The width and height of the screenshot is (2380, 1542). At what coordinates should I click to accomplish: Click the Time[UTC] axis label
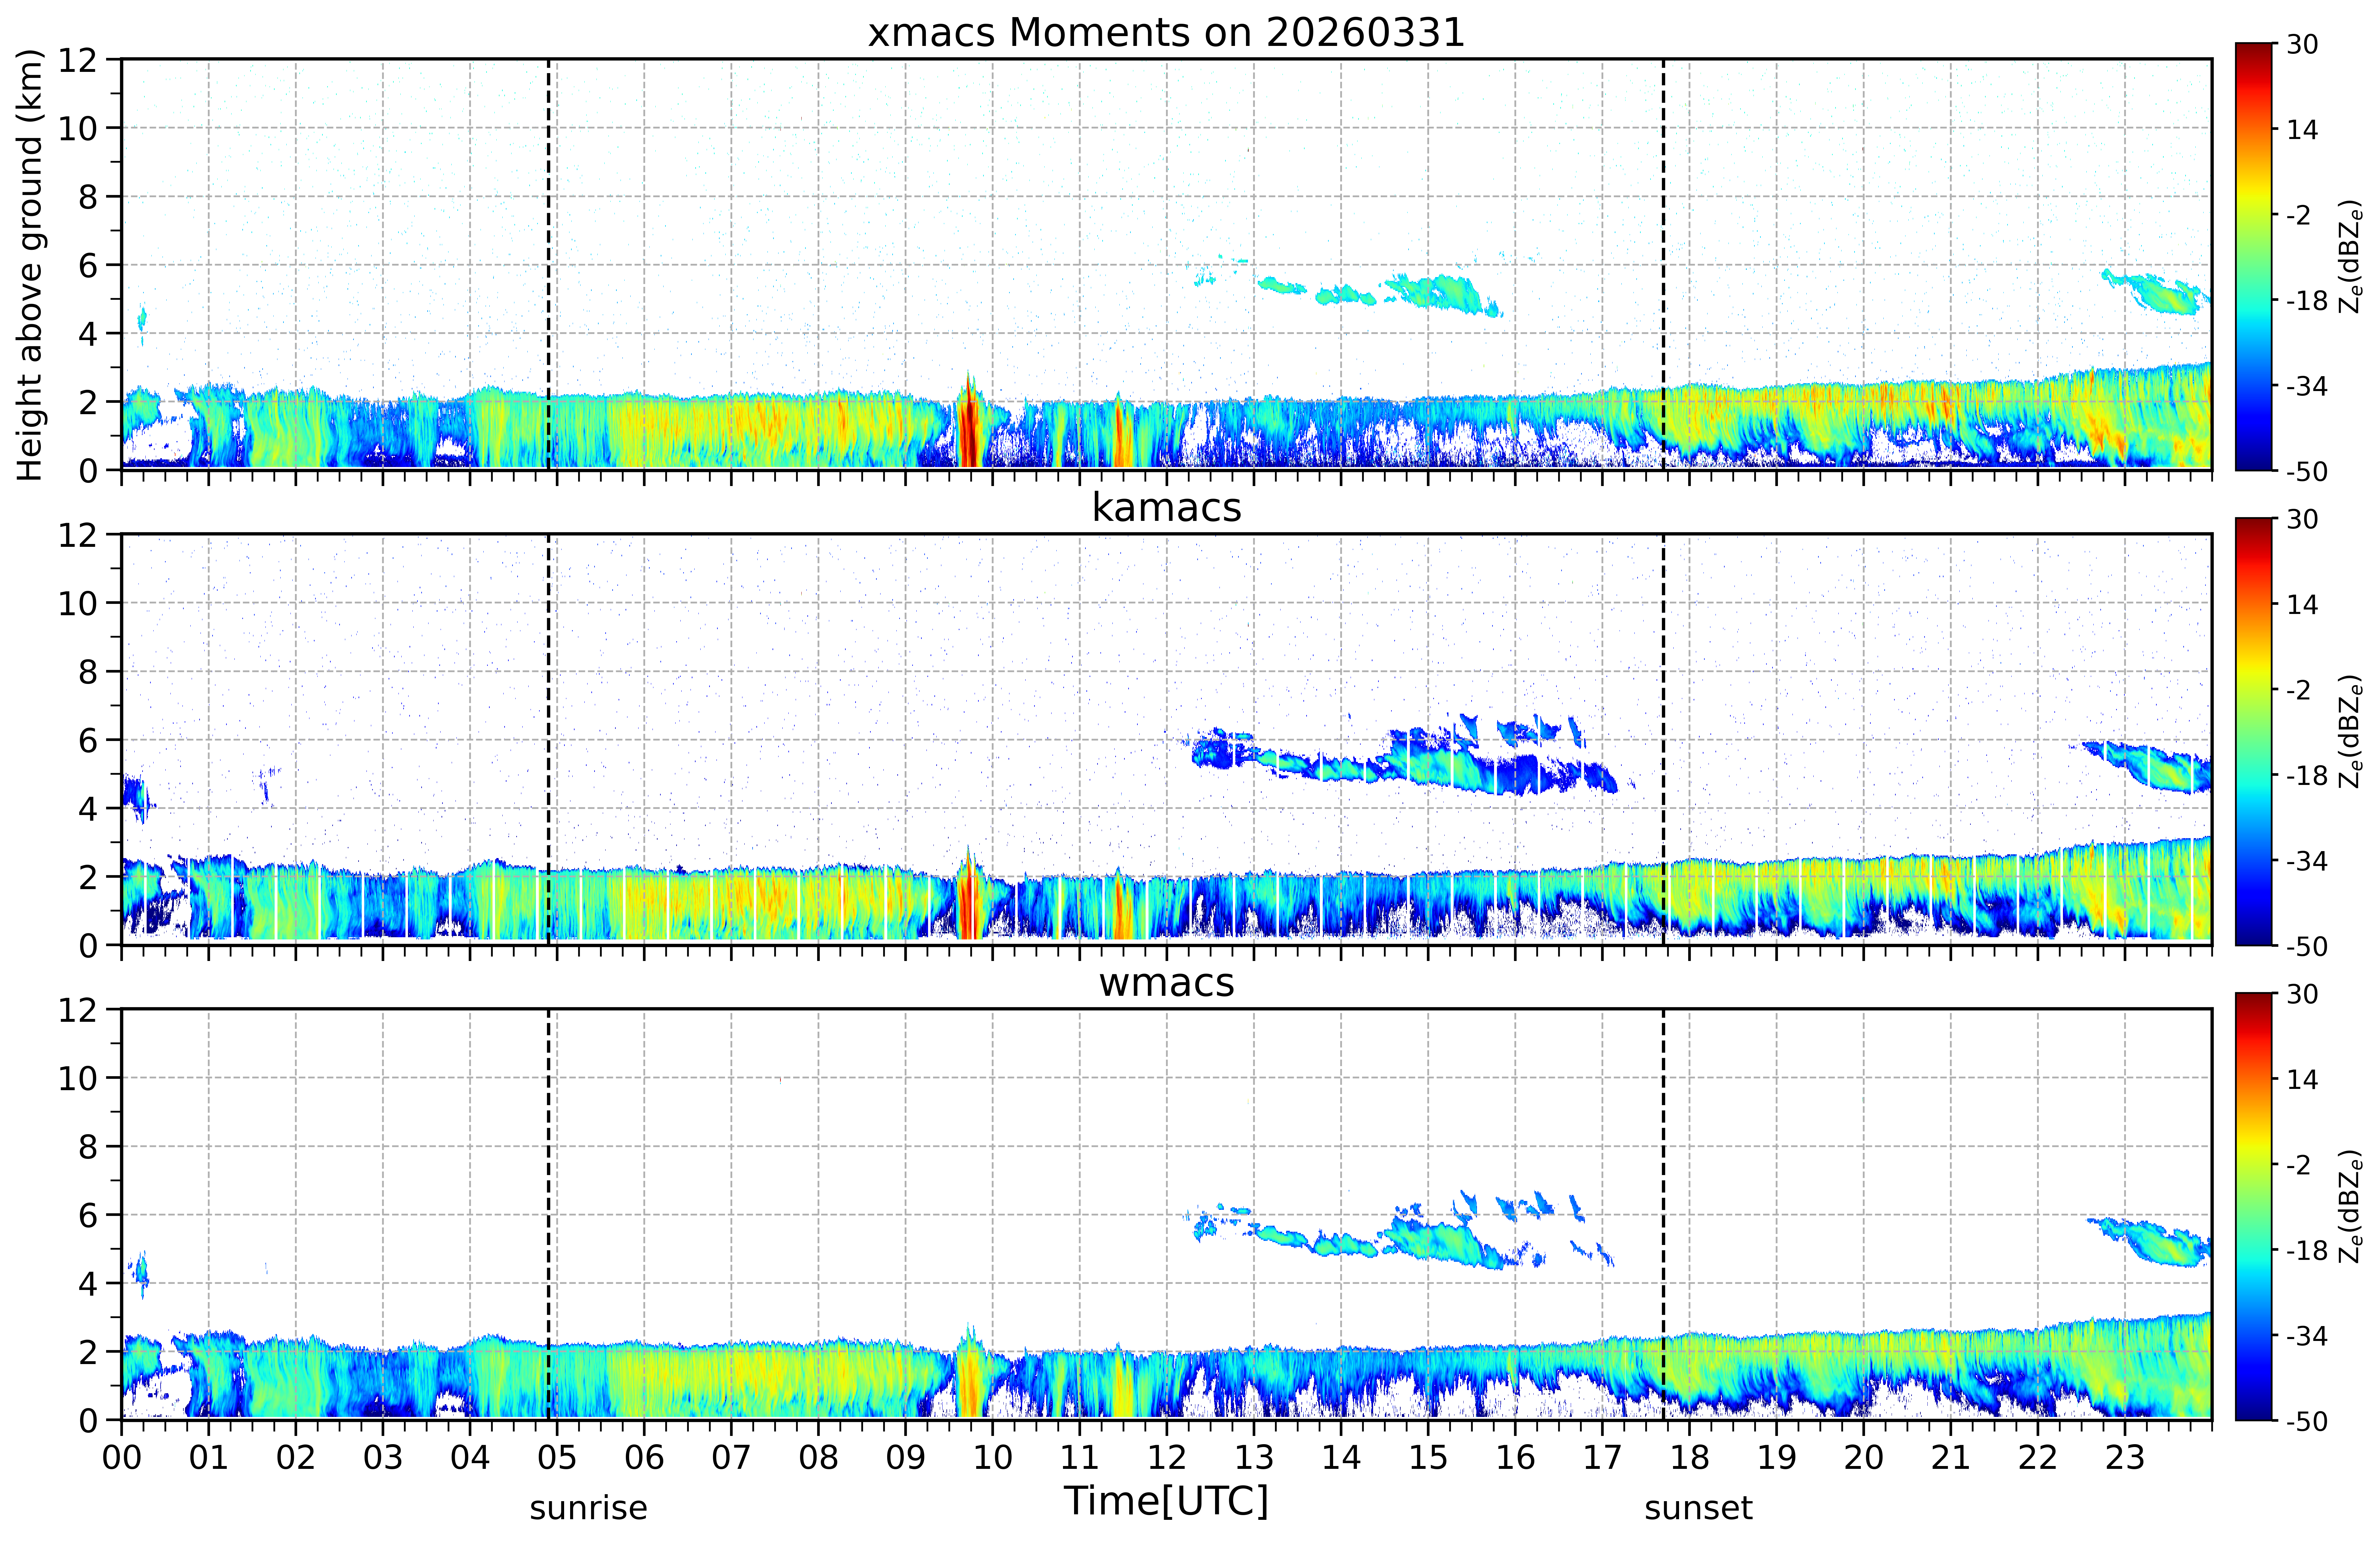coord(1166,1501)
